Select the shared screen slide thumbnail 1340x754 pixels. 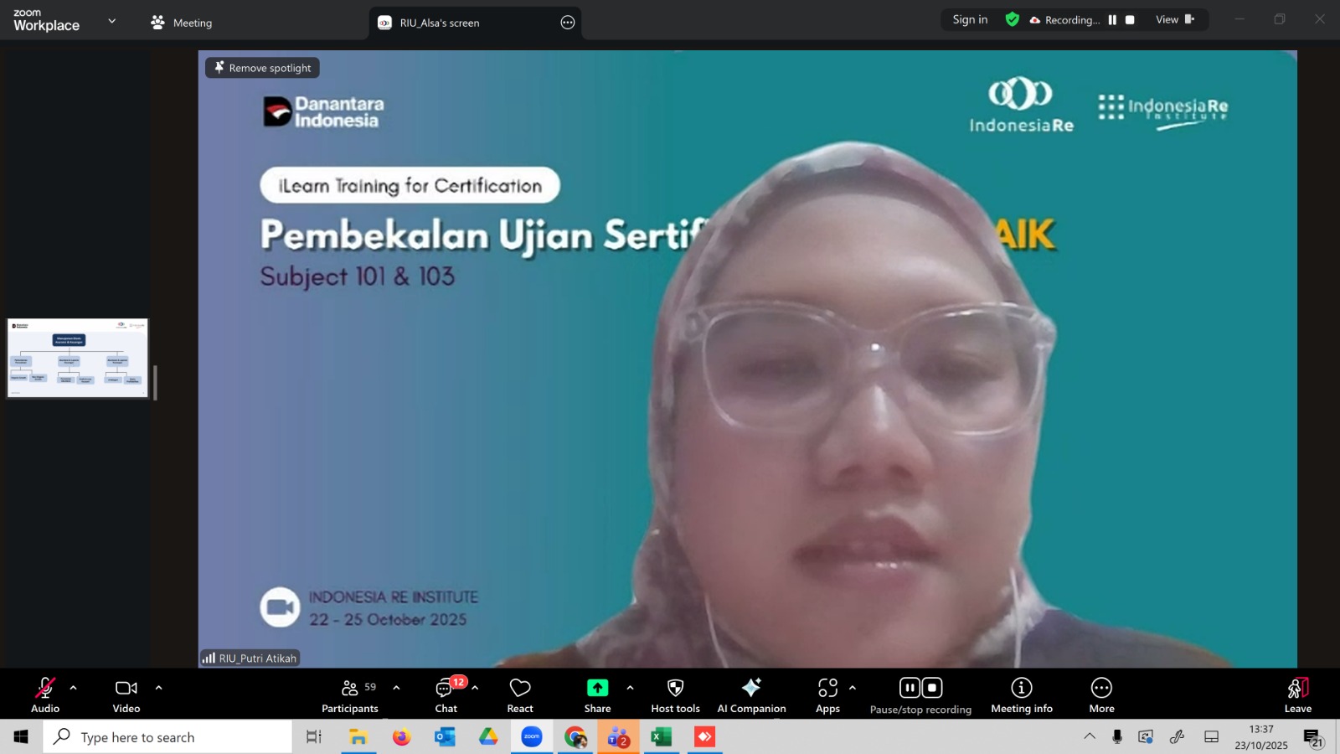(x=78, y=358)
